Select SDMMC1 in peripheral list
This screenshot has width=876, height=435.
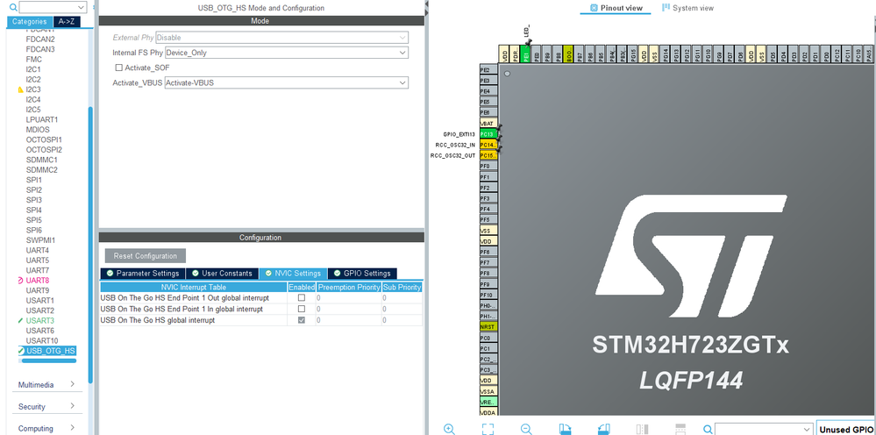pyautogui.click(x=41, y=160)
